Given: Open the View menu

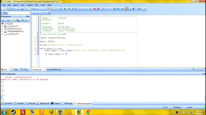Looking at the screenshot, I should (23, 5).
